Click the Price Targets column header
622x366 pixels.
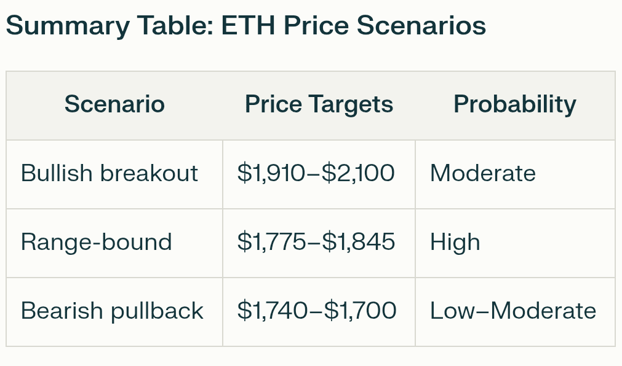click(319, 104)
